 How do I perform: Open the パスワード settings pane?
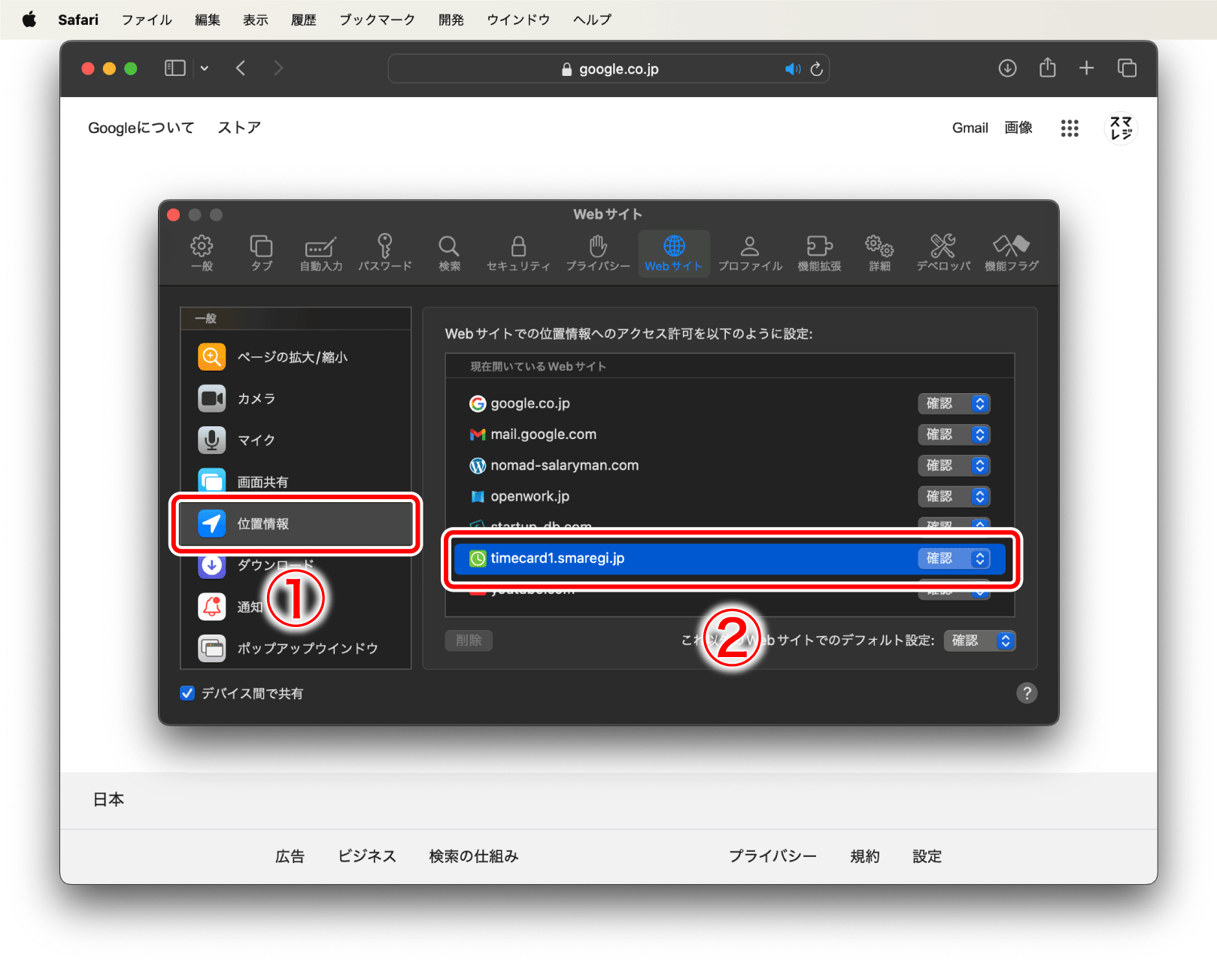pos(384,253)
